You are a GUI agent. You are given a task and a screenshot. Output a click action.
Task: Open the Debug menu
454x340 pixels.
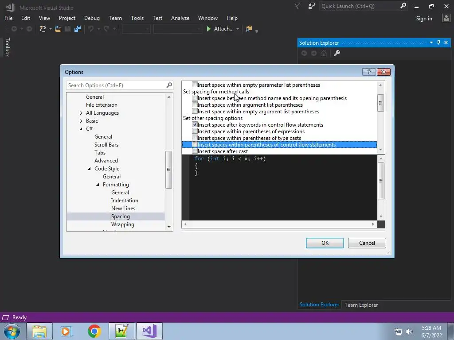point(92,18)
